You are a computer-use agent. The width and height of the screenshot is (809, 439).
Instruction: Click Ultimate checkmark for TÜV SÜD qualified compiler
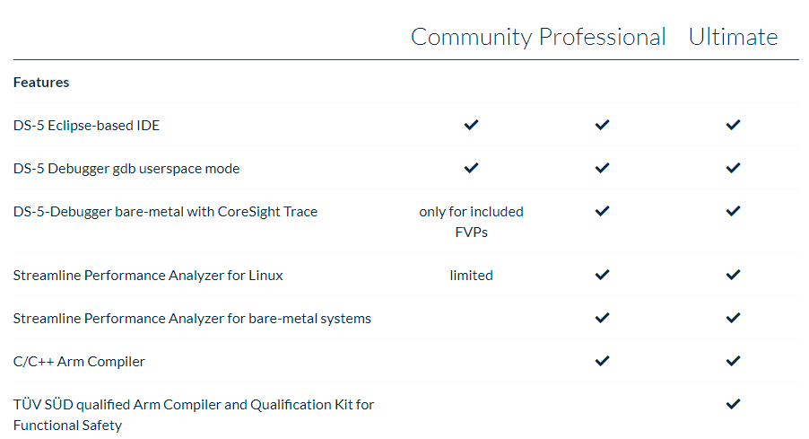[x=733, y=404]
